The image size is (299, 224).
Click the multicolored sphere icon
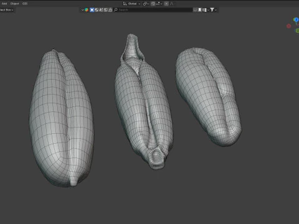87,10
